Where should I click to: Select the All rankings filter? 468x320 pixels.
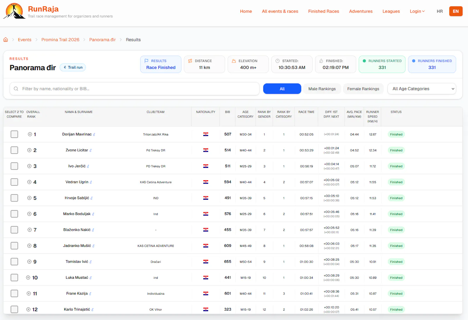[282, 89]
